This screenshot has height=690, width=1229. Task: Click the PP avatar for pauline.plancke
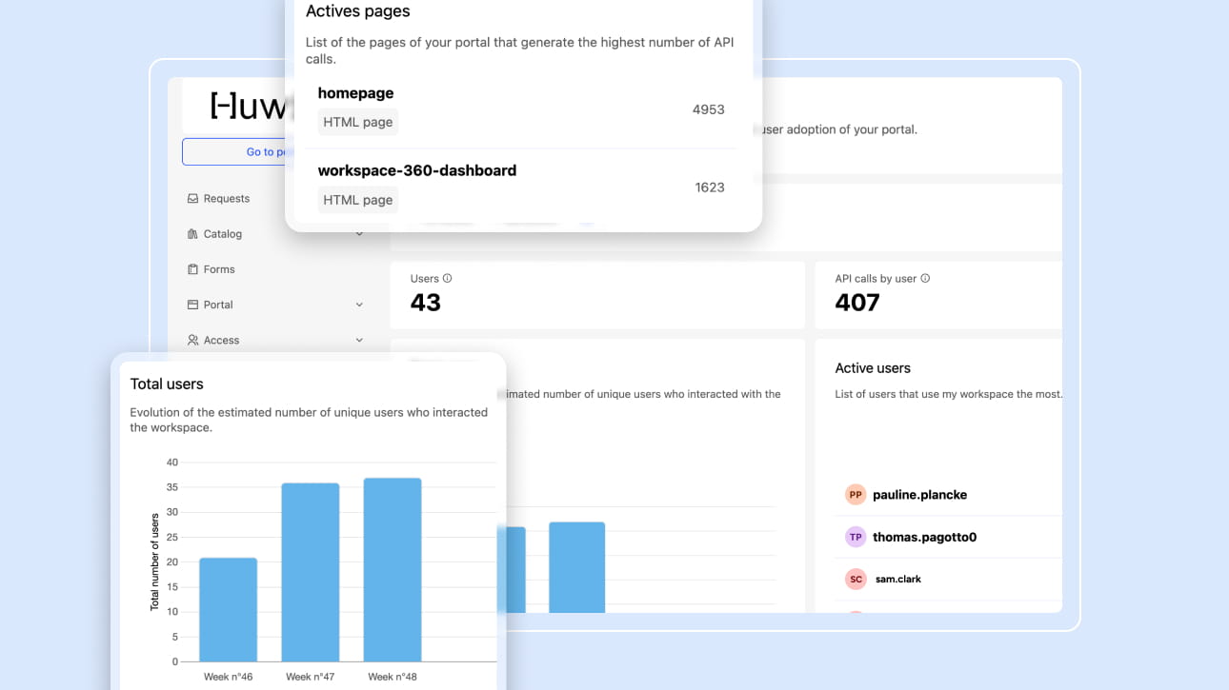click(x=856, y=495)
